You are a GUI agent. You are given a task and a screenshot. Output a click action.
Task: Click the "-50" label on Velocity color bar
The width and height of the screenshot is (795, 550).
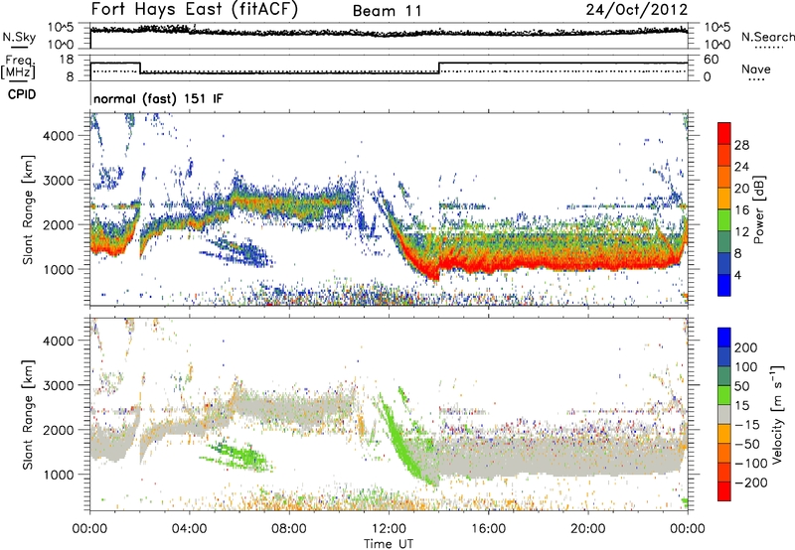pos(747,445)
